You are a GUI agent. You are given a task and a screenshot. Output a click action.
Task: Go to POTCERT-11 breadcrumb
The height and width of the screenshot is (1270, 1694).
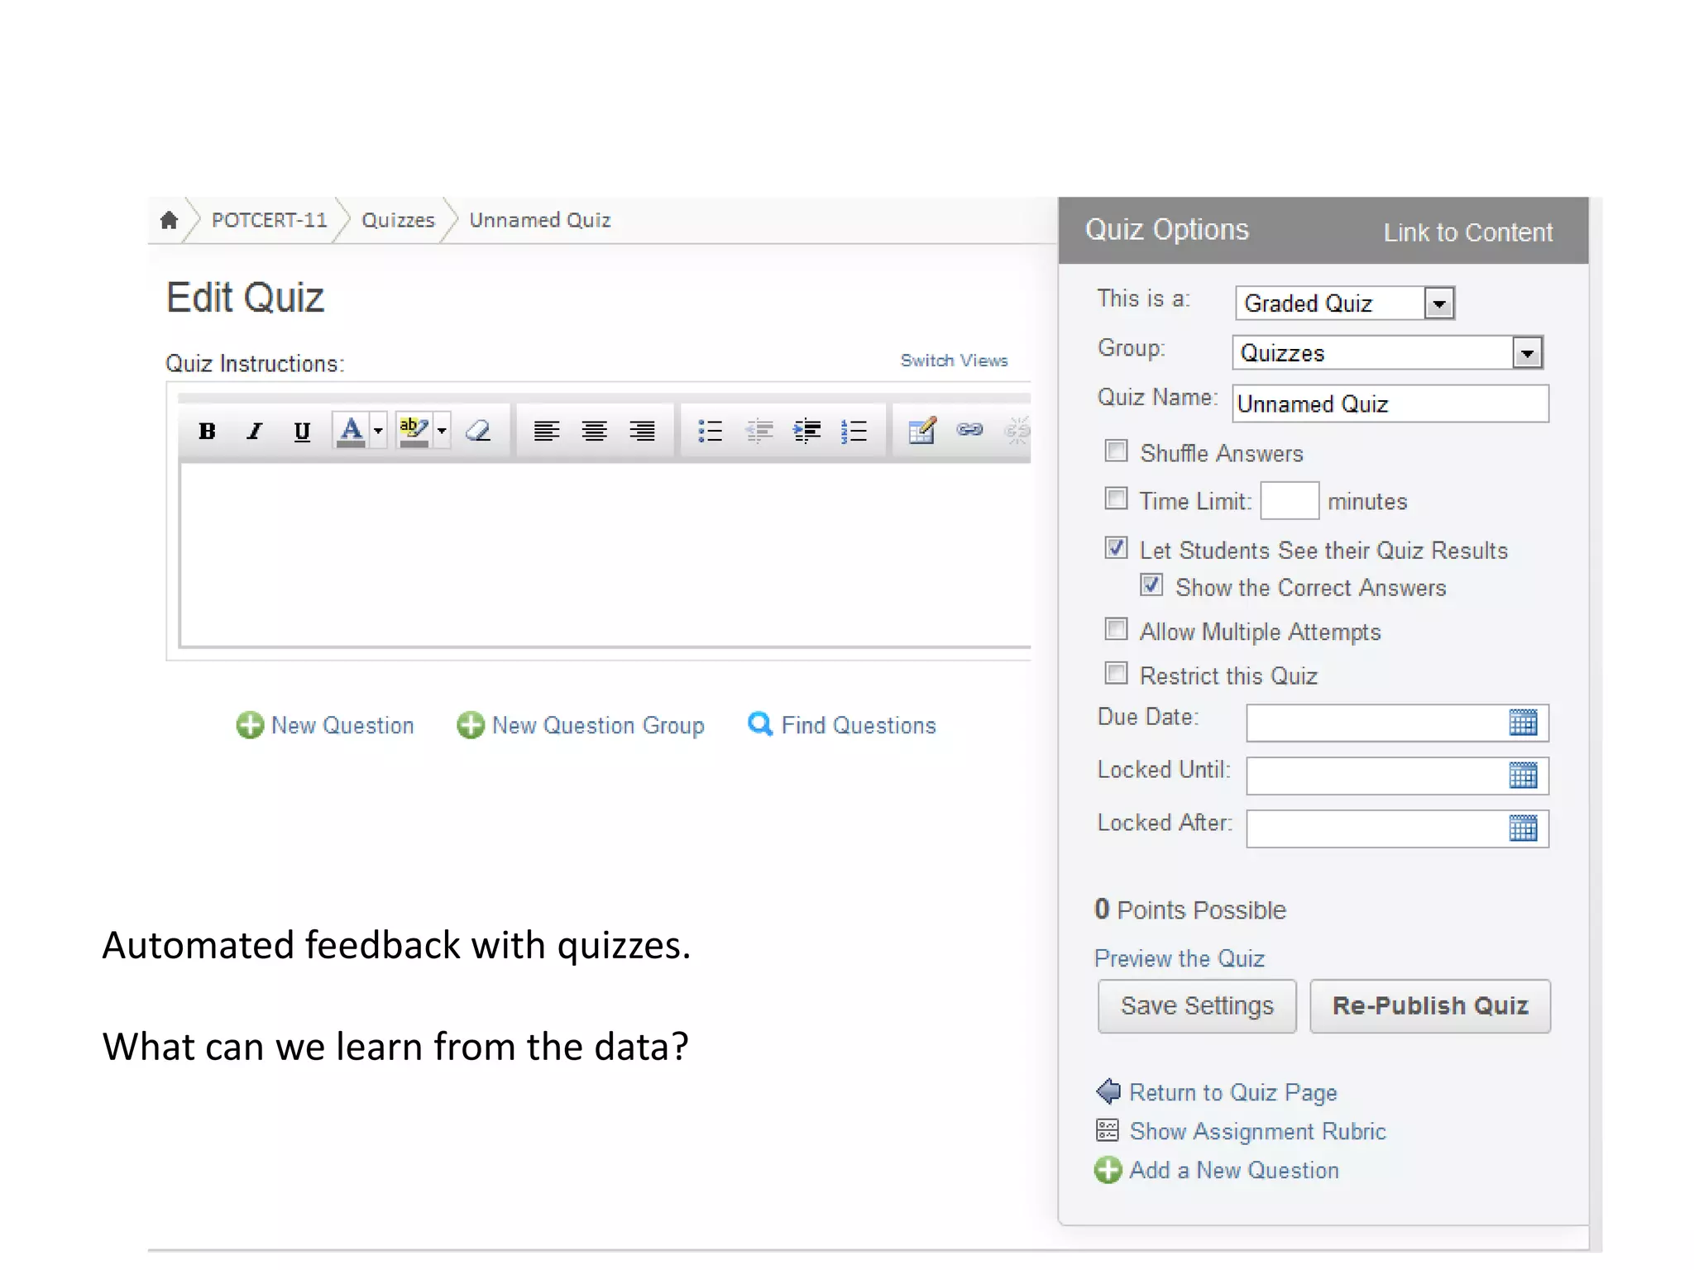(269, 220)
